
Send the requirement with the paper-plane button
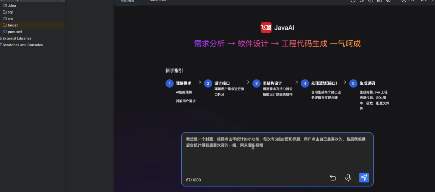pyautogui.click(x=364, y=178)
